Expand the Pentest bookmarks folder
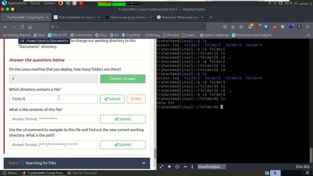This screenshot has height=176, width=313. [171, 35]
